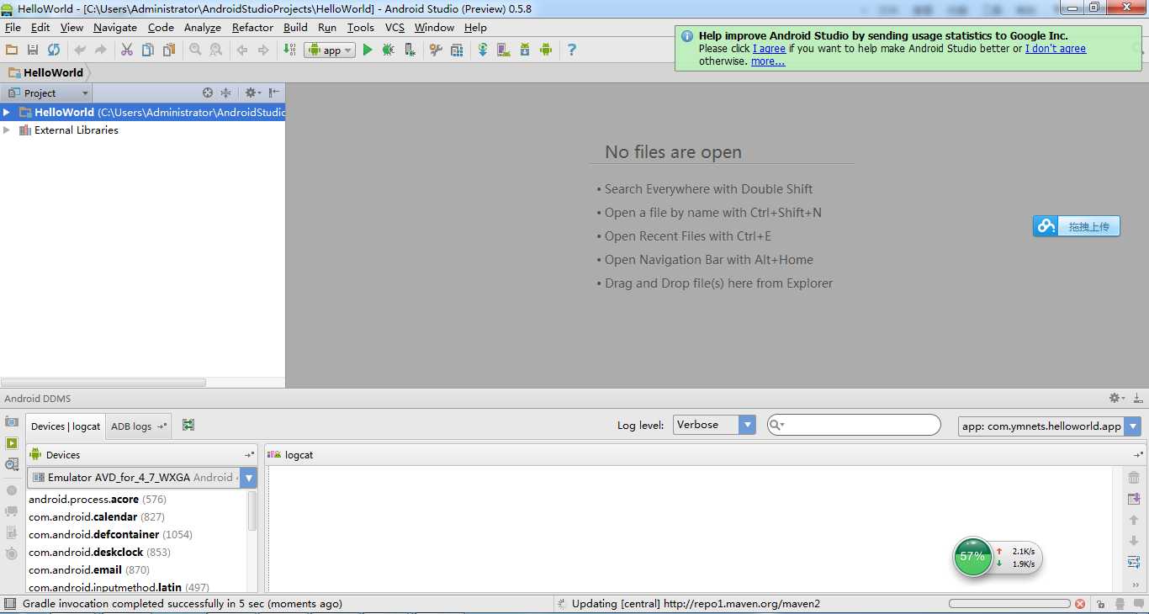Click the Devices process list scrollbar
Viewport: 1149px width, 614px height.
point(252,511)
